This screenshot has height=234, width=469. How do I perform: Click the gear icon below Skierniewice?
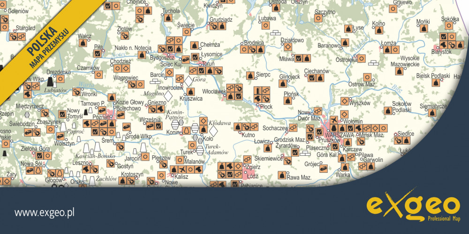287,161
